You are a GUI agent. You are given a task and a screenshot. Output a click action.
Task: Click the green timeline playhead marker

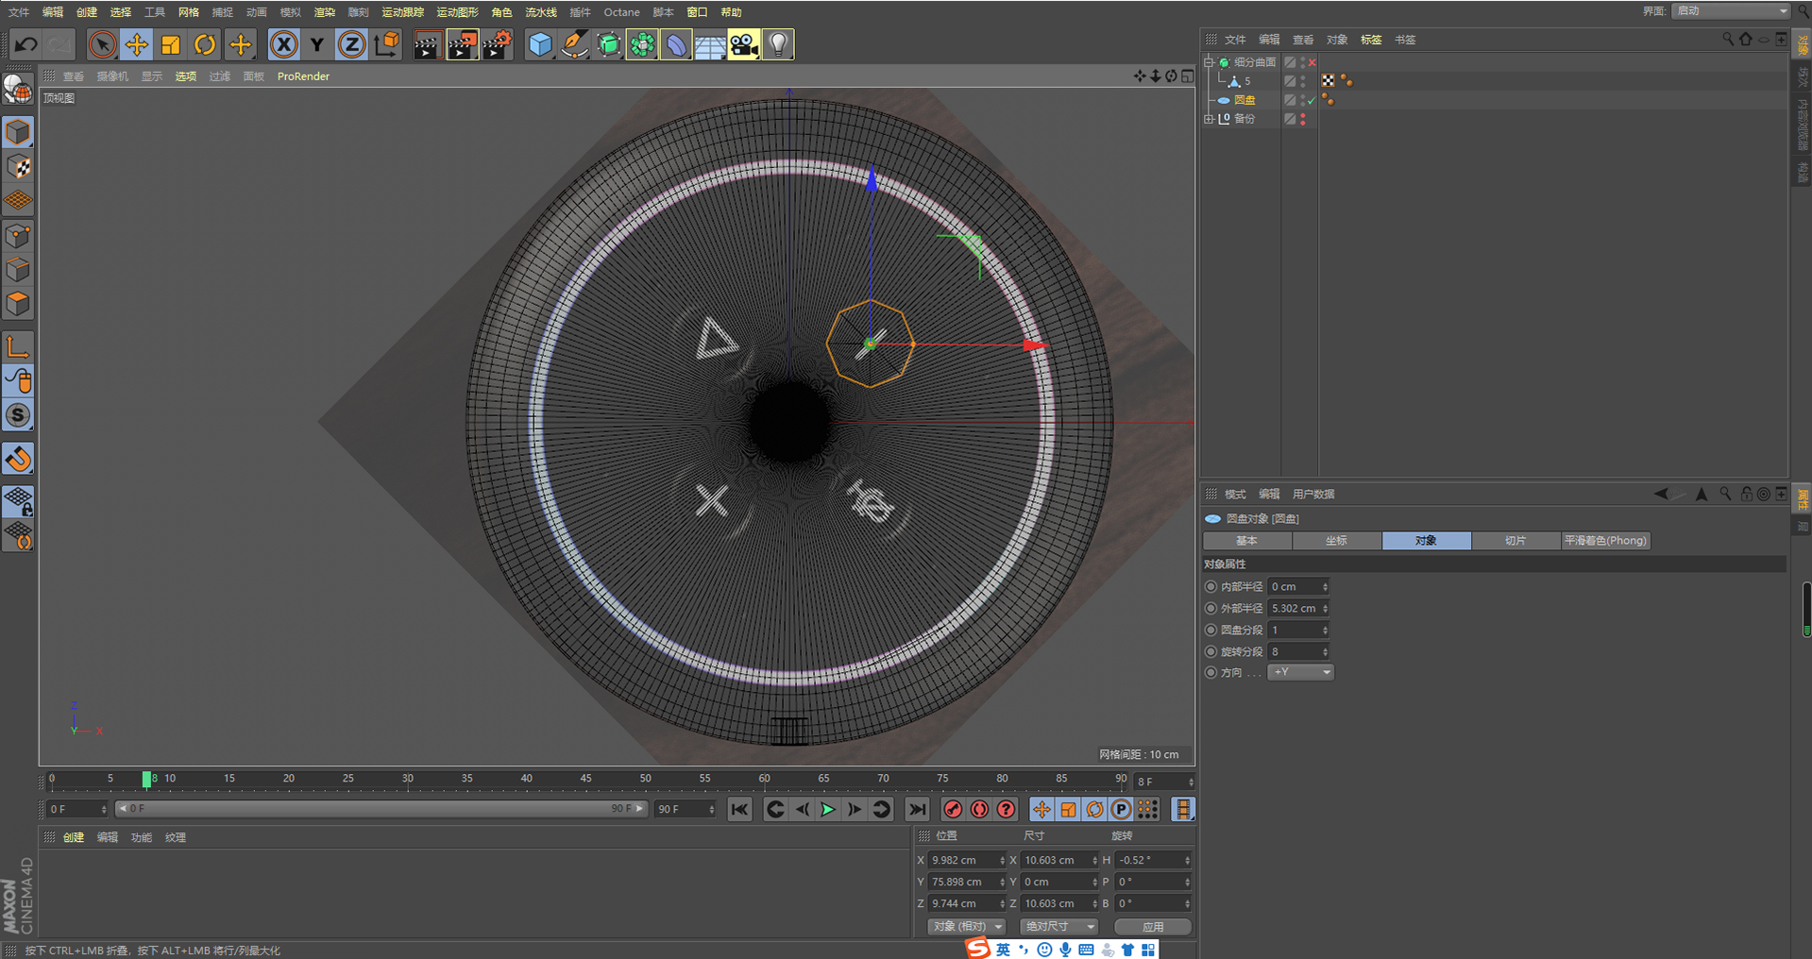(146, 779)
